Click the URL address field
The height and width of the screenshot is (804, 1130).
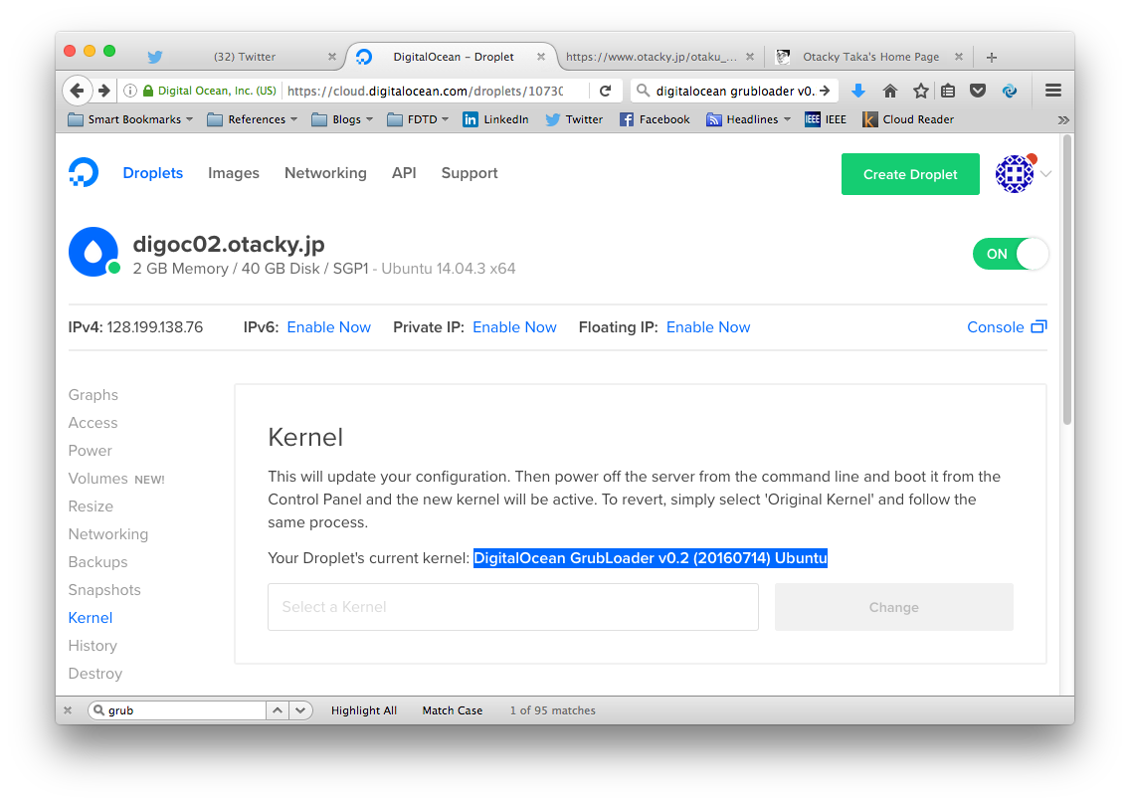coord(425,91)
